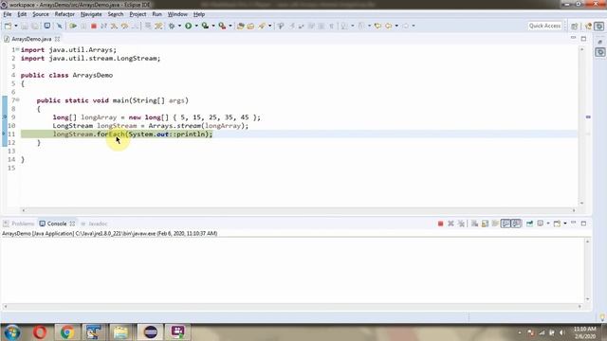Open Eclipse from the taskbar
607x341 pixels.
pos(151,332)
